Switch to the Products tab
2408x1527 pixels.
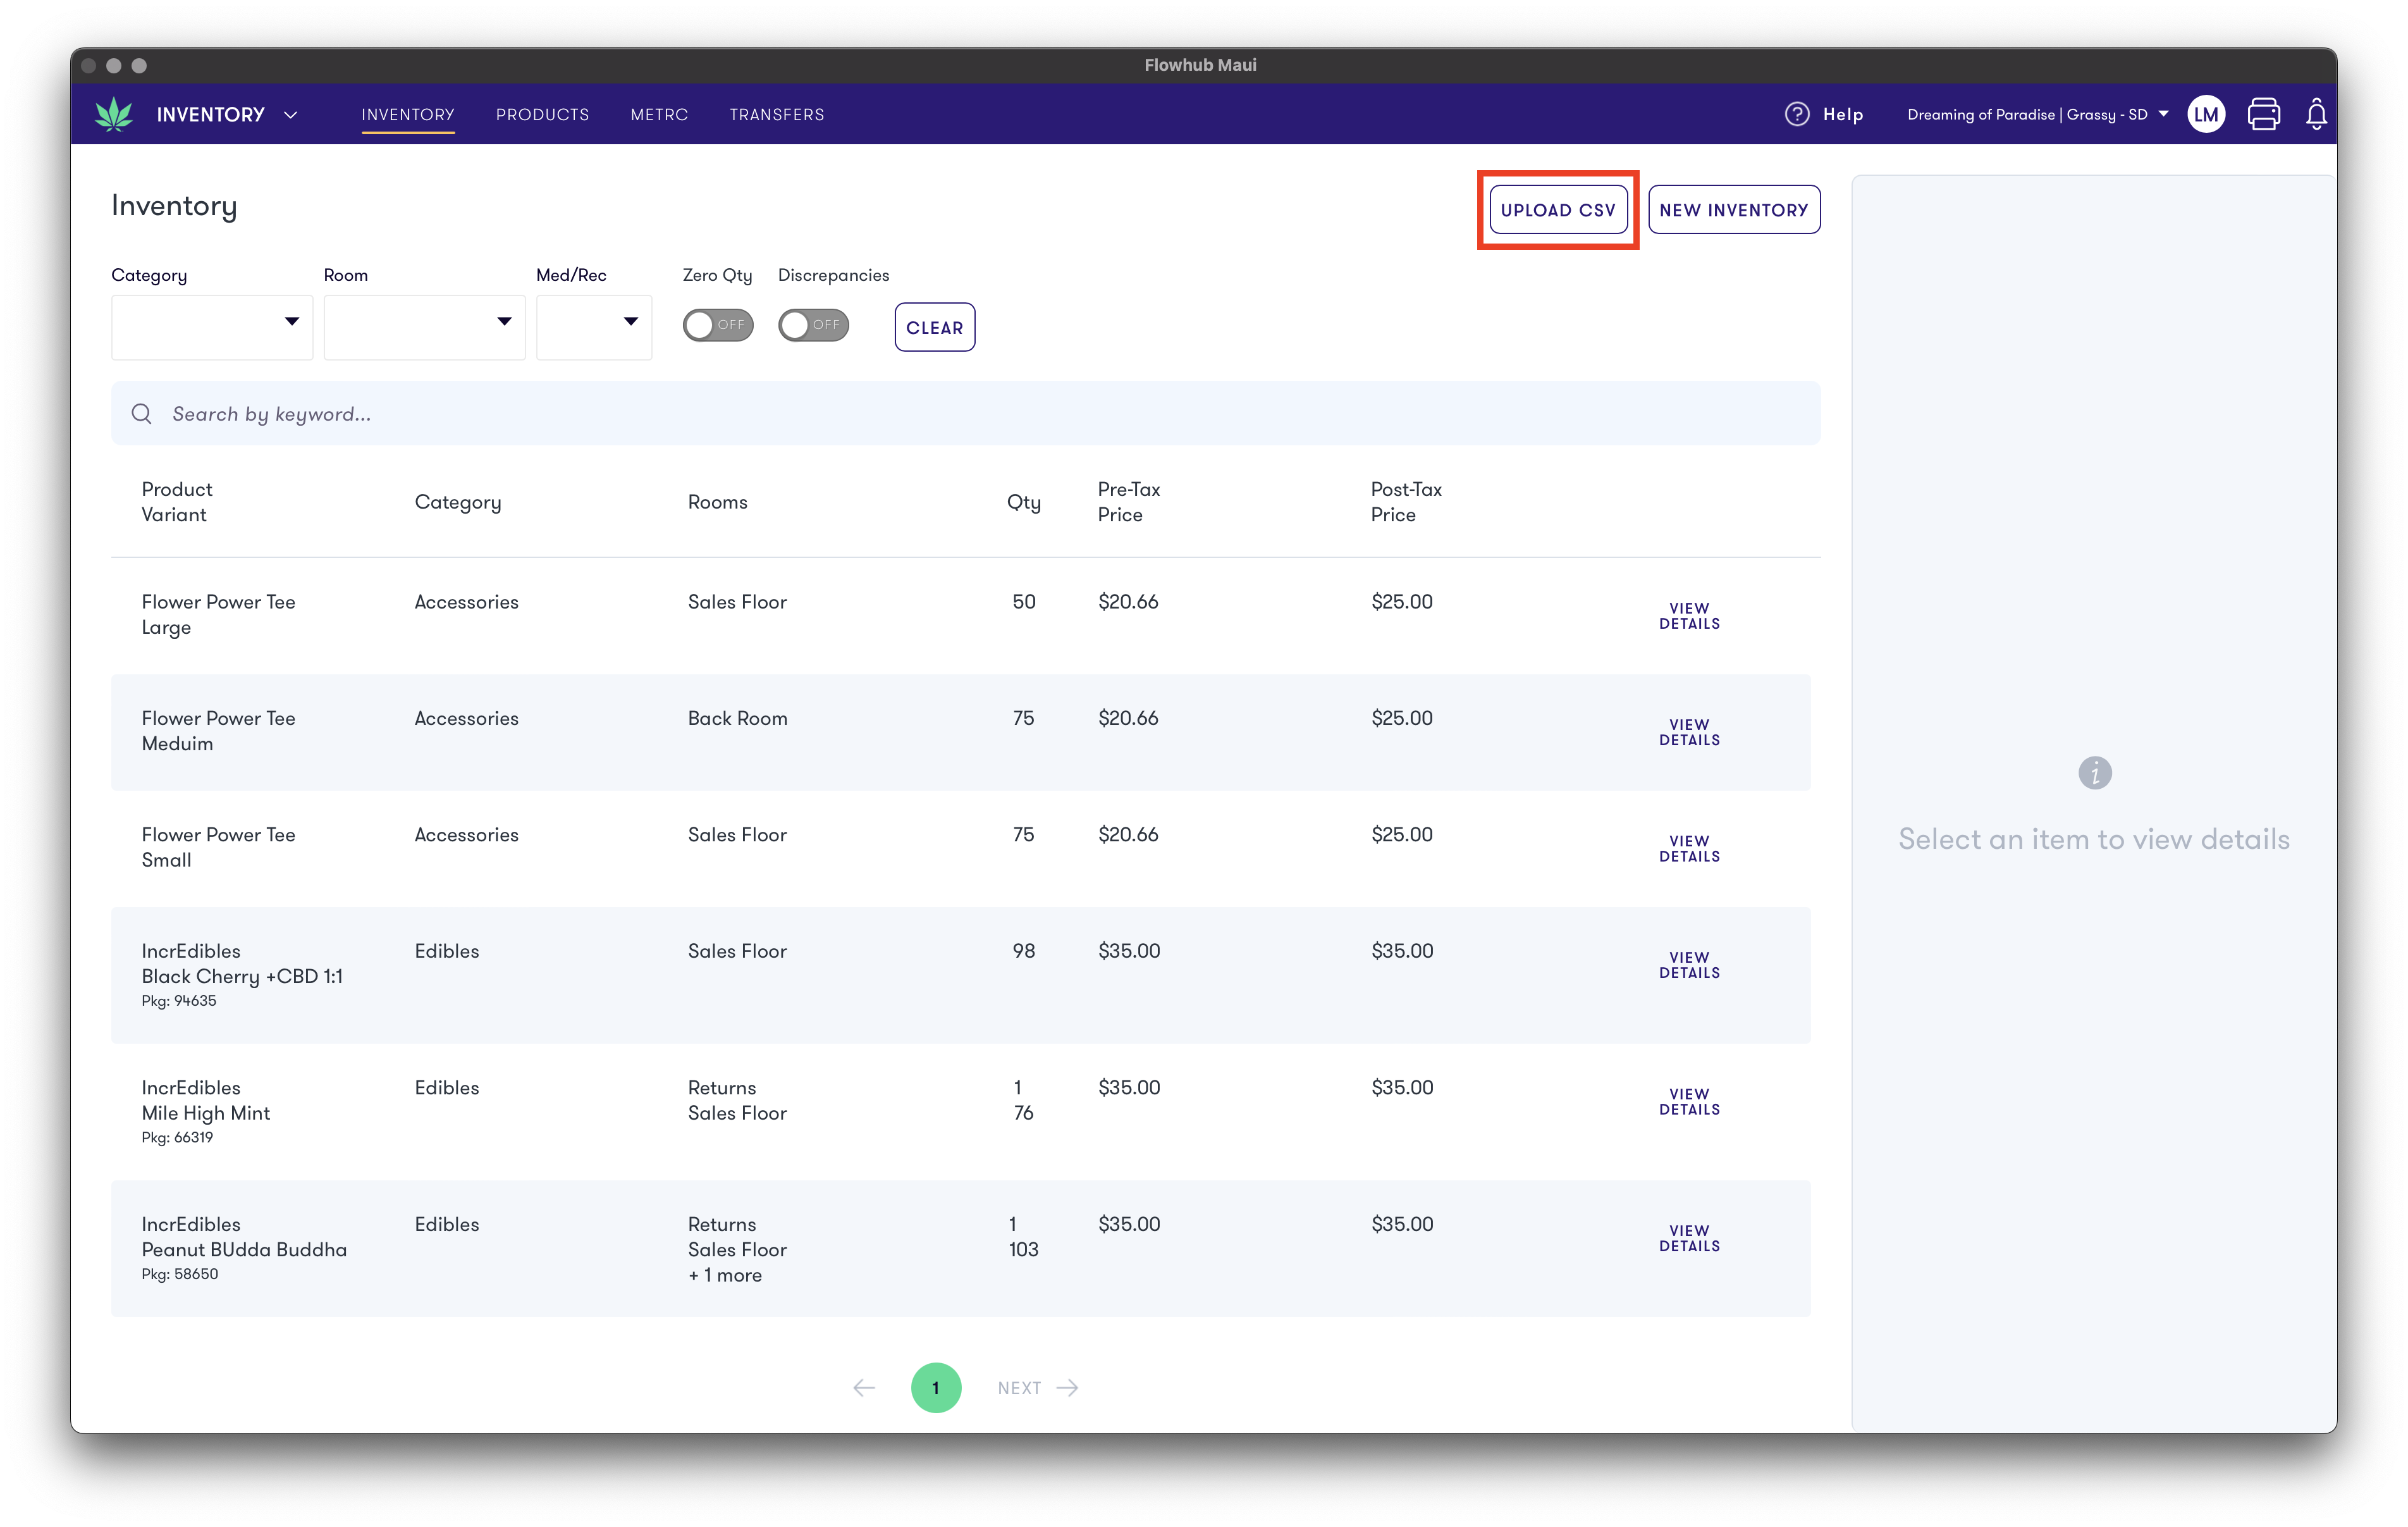pyautogui.click(x=542, y=114)
